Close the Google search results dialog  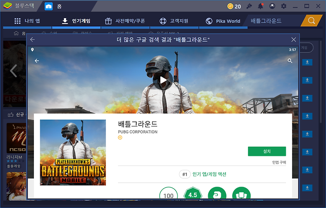[293, 39]
